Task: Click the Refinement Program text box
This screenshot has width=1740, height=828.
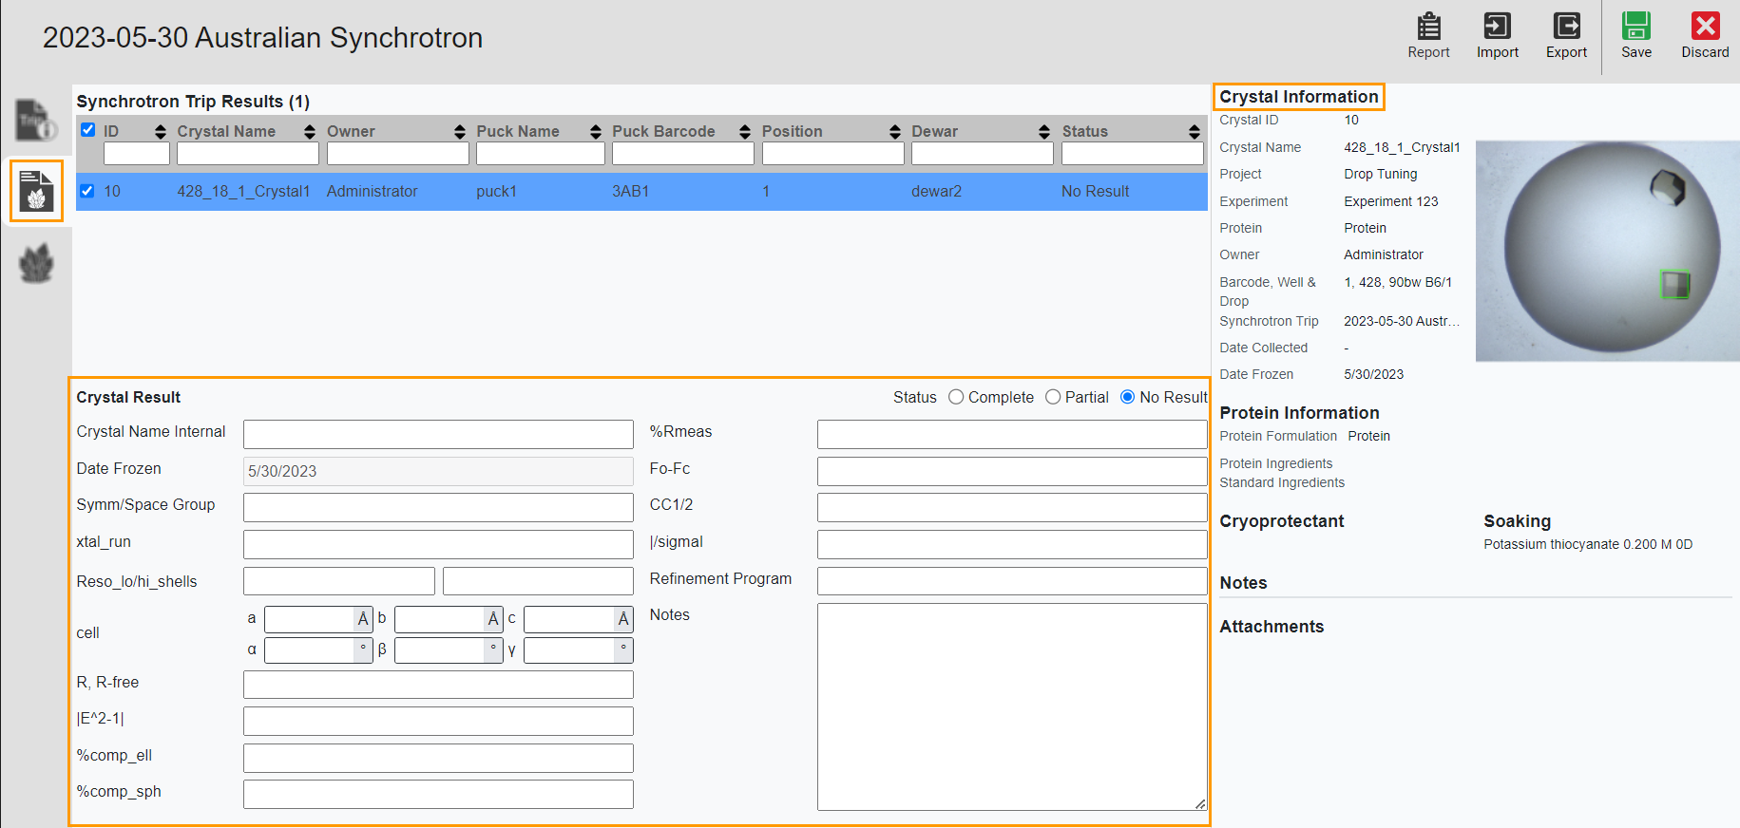Action: coord(1011,580)
